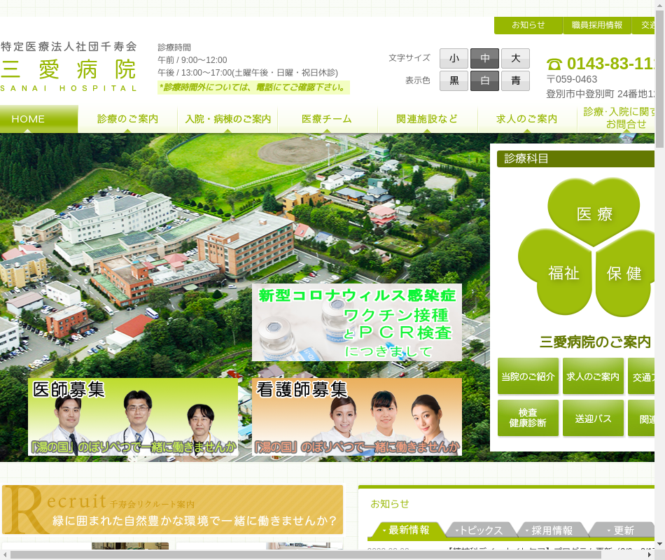
Task: Open the 看護師募集 nurse recruitment banner
Action: tap(357, 417)
